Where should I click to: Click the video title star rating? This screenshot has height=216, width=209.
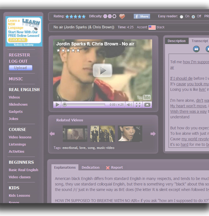[x=68, y=50]
